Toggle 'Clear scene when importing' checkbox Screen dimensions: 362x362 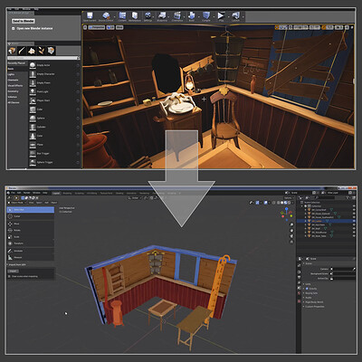tap(9, 276)
